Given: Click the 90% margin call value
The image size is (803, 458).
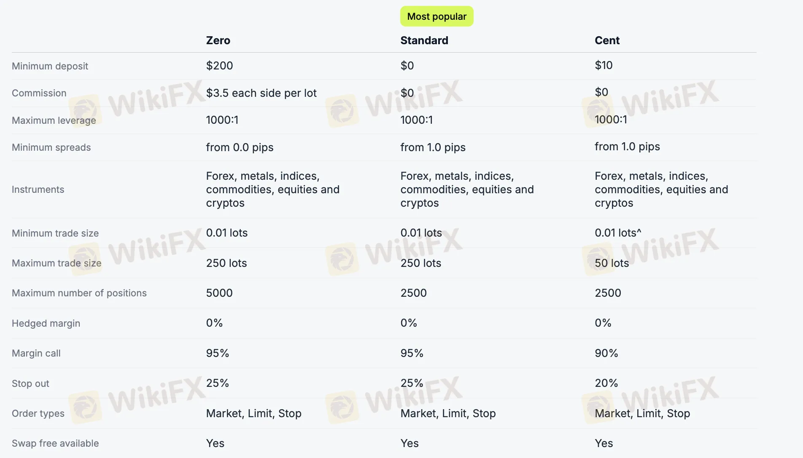Looking at the screenshot, I should 606,353.
